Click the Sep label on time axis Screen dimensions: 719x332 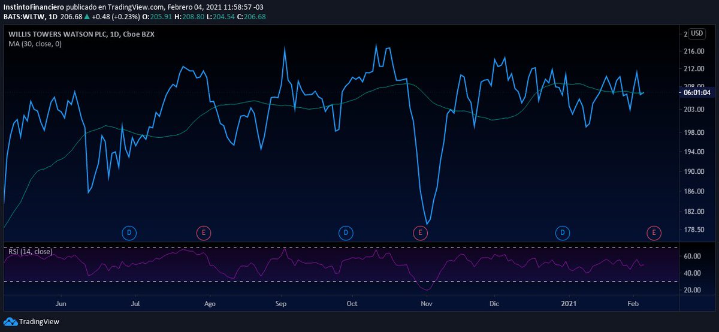point(281,304)
